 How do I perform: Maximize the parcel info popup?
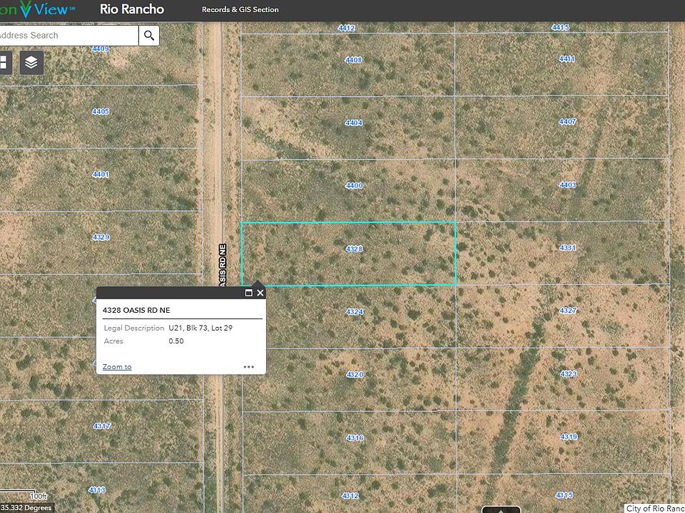[248, 293]
